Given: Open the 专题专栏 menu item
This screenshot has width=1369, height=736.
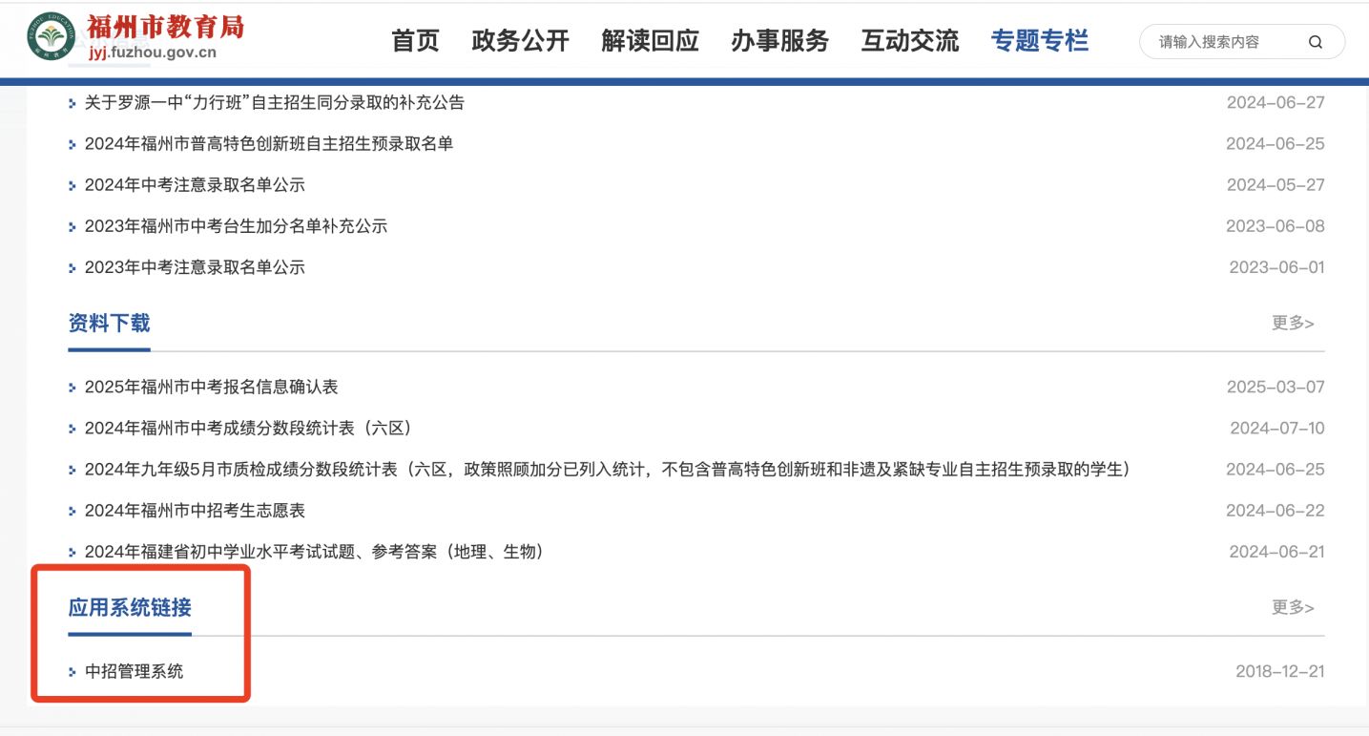Looking at the screenshot, I should [1040, 41].
